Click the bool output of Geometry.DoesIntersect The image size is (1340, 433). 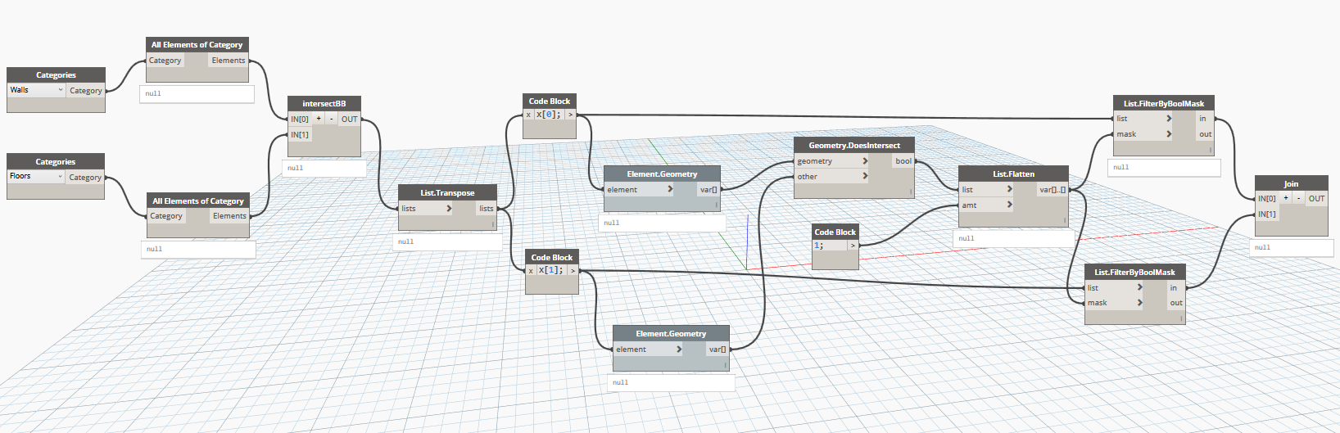click(903, 161)
